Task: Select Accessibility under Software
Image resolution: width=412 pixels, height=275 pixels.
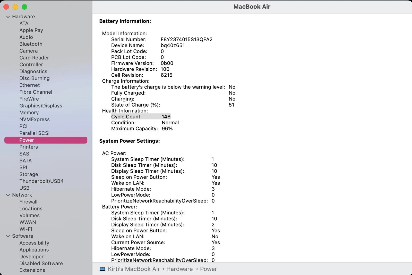Action: click(x=34, y=243)
